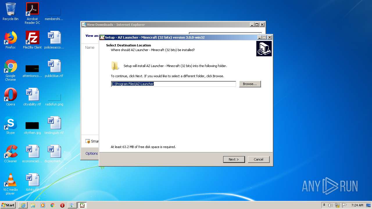Select Skype desktop shortcut
The image size is (372, 209).
tap(10, 125)
